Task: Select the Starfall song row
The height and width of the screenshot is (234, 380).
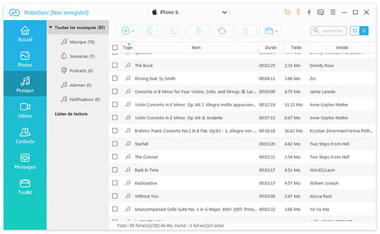Action: pyautogui.click(x=243, y=144)
